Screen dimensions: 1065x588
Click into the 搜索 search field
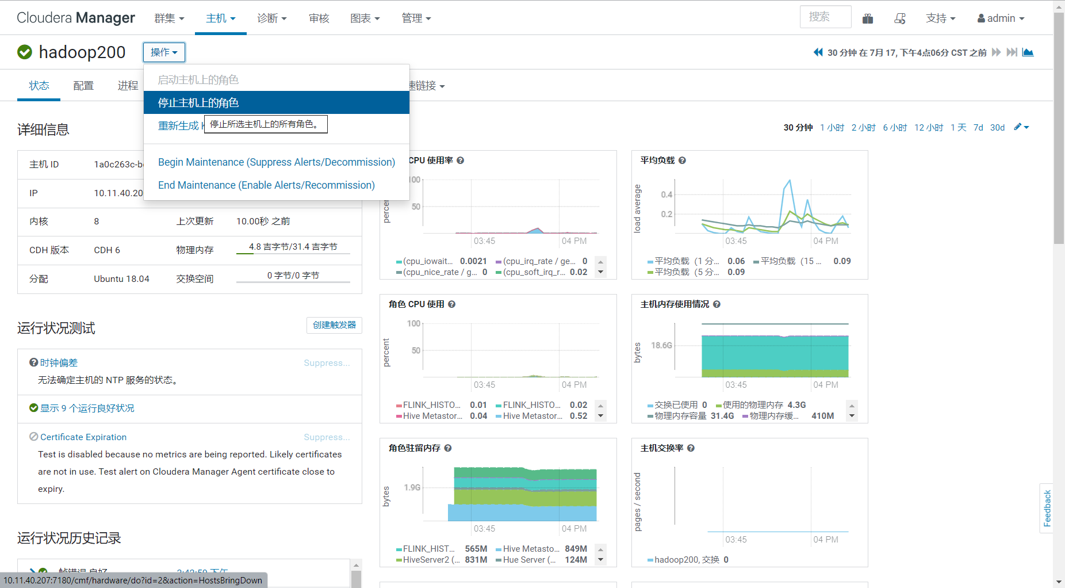pos(825,17)
